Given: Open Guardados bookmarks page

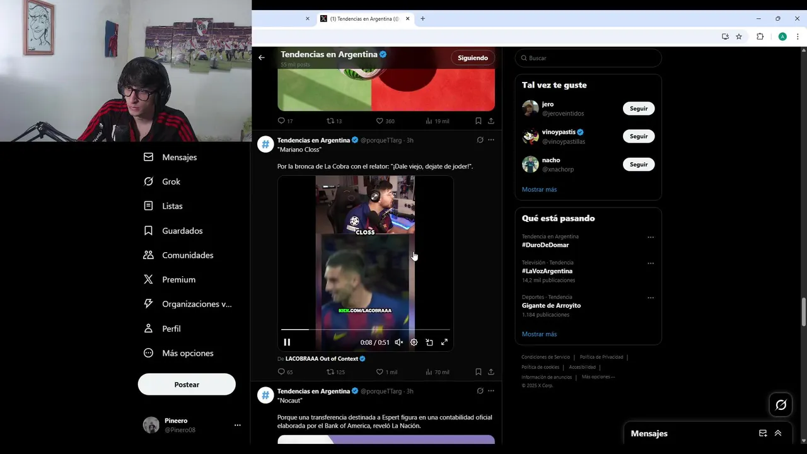Looking at the screenshot, I should click(x=173, y=231).
